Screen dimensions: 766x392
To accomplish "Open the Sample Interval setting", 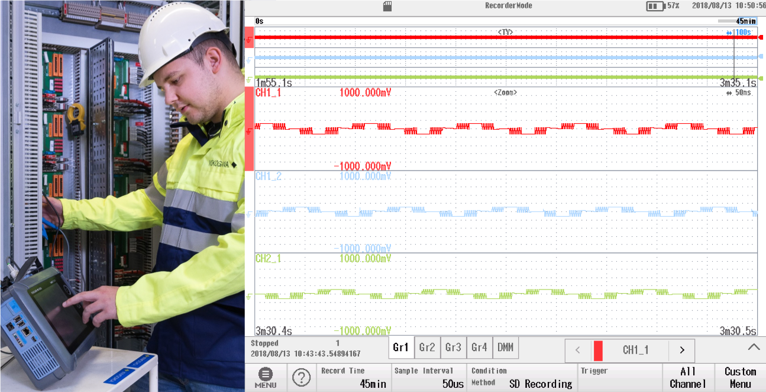I will tap(429, 377).
